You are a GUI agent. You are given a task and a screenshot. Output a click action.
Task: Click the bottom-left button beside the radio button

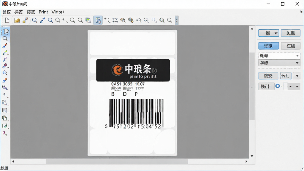click(266, 86)
